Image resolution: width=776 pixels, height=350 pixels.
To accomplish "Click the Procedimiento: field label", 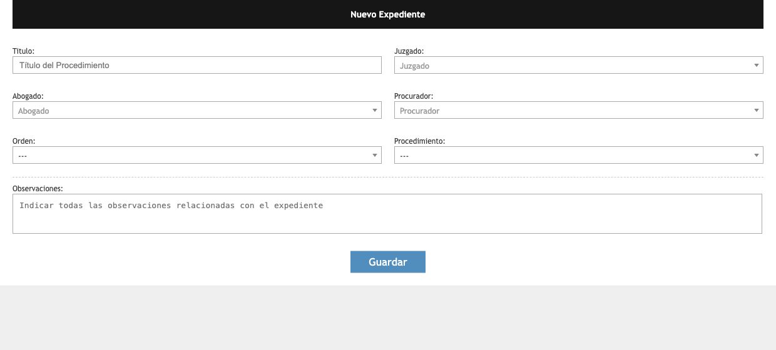I will (420, 141).
